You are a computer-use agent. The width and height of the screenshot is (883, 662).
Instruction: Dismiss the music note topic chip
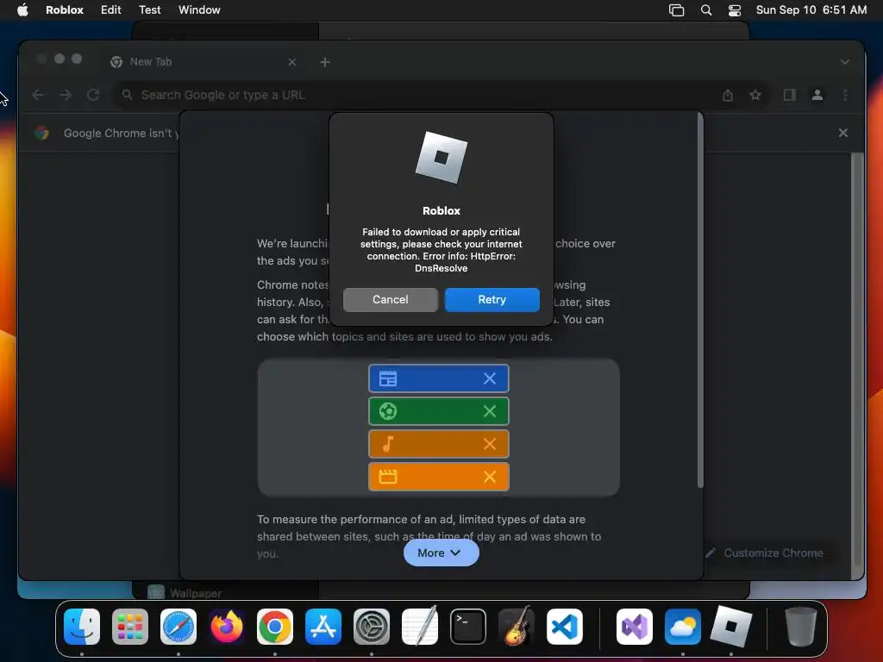point(490,444)
